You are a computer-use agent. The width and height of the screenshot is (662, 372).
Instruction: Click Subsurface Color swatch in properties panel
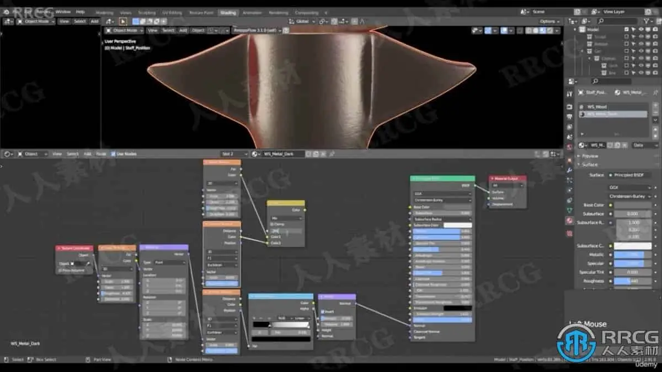coord(632,246)
